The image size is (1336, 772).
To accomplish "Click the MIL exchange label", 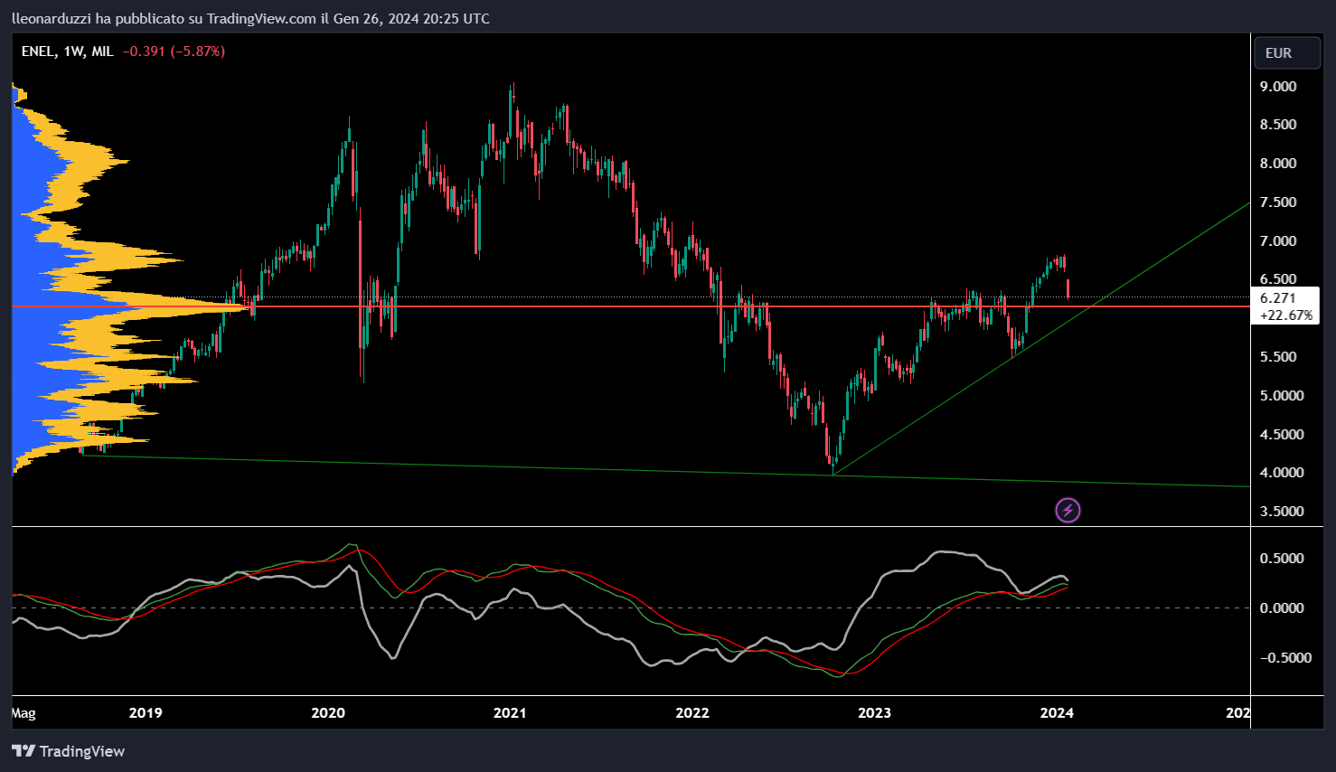I will click(102, 52).
